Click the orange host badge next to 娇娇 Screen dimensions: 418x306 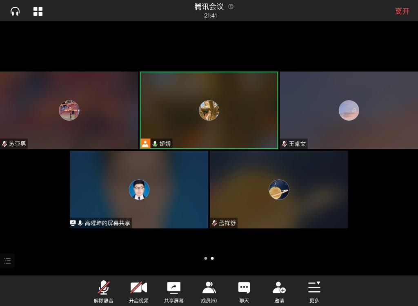click(x=145, y=144)
